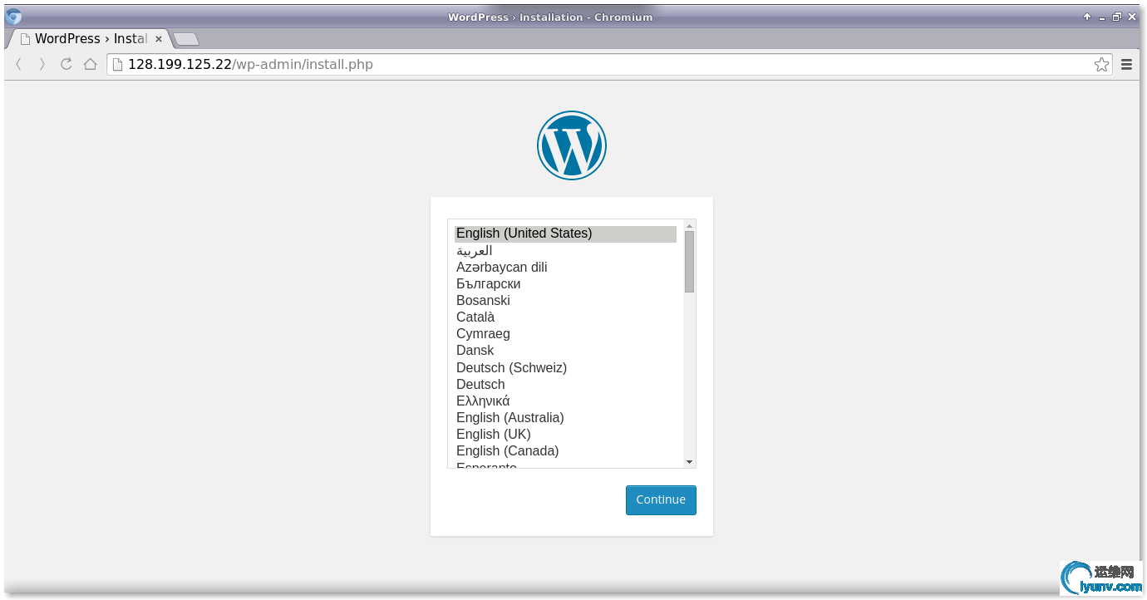This screenshot has height=600, width=1147.
Task: Select Ελληνικά language
Action: pyautogui.click(x=565, y=401)
